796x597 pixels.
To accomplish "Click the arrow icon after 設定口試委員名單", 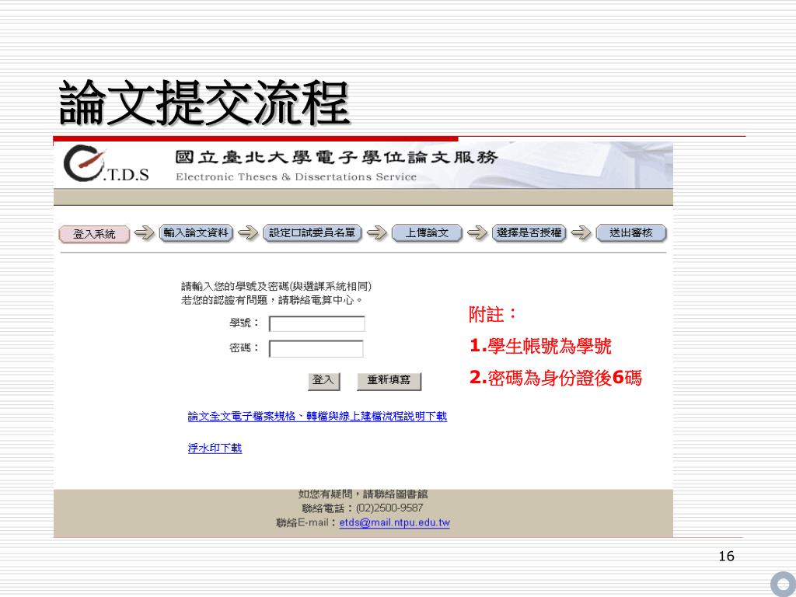I will pos(377,233).
